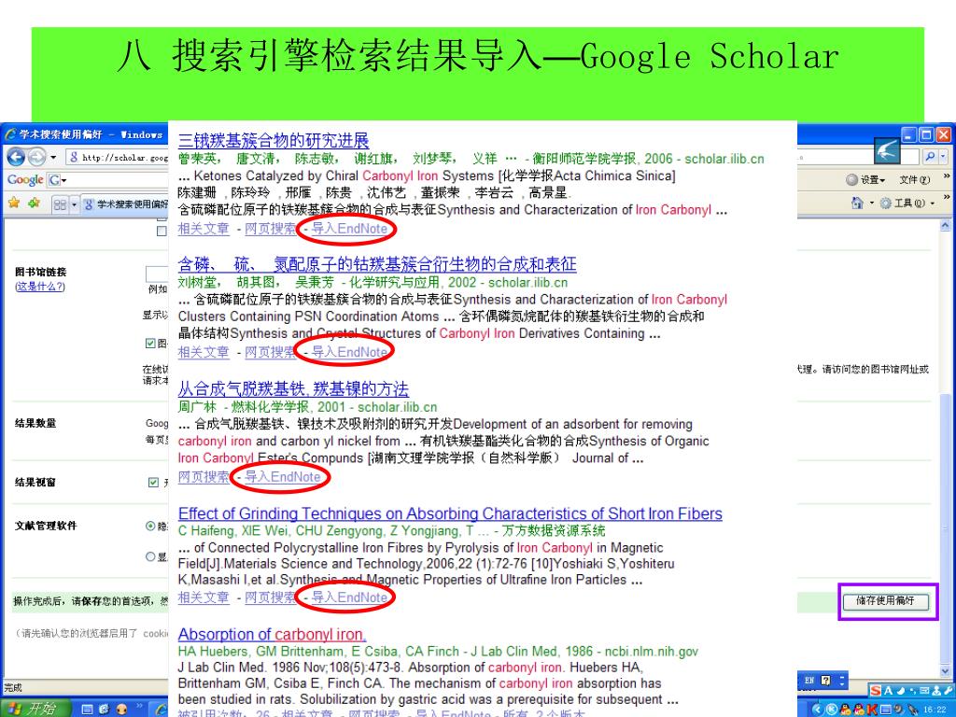Click the browser Forward arrow button

coord(37,157)
